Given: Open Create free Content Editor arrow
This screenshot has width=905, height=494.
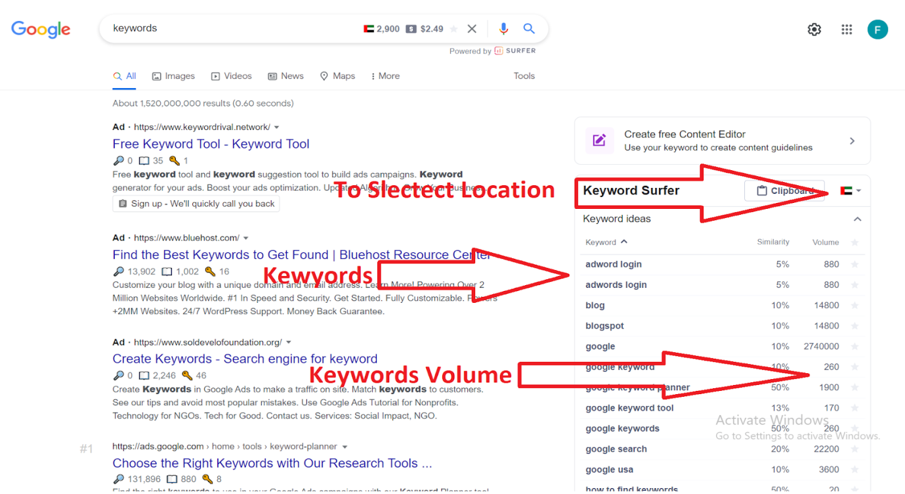Looking at the screenshot, I should coord(852,141).
